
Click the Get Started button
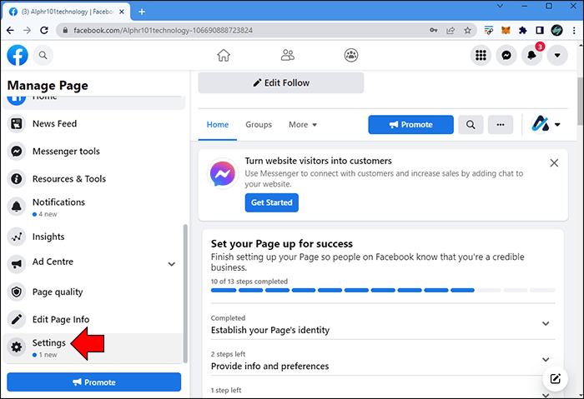click(271, 202)
